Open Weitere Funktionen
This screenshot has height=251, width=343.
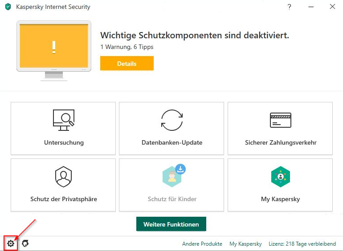pyautogui.click(x=171, y=224)
